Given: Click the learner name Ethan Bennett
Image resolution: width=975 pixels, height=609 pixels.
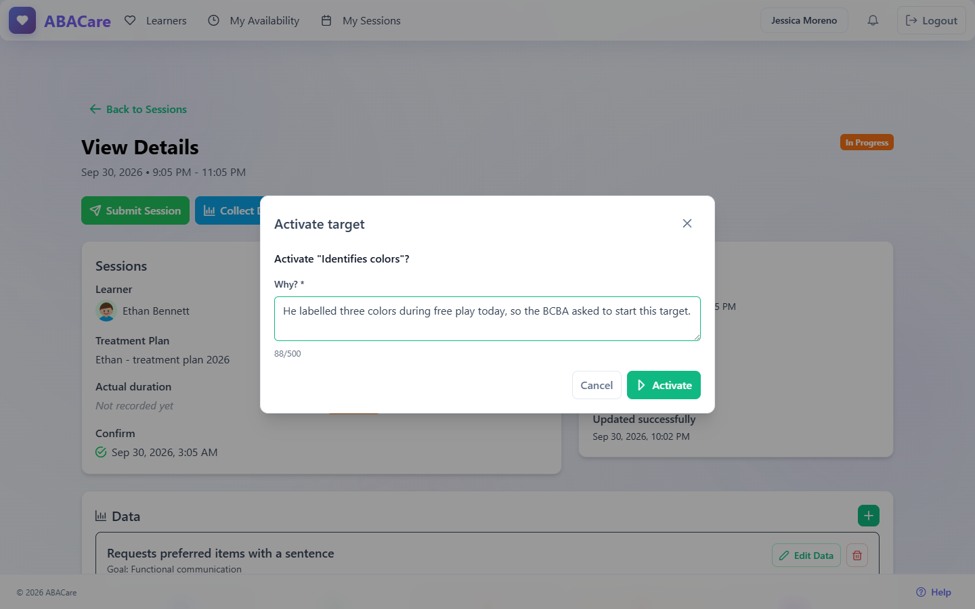Looking at the screenshot, I should coord(156,311).
